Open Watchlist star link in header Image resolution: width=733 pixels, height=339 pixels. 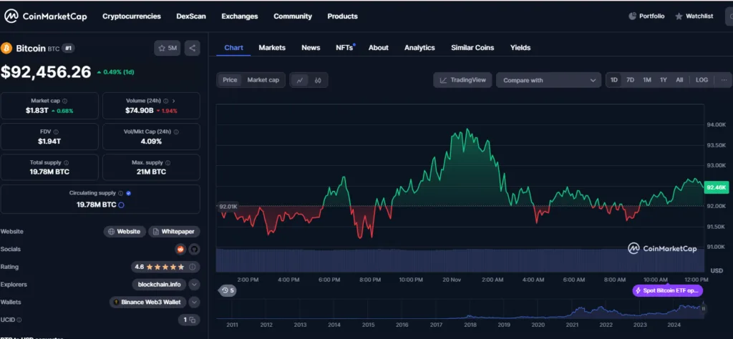point(694,16)
